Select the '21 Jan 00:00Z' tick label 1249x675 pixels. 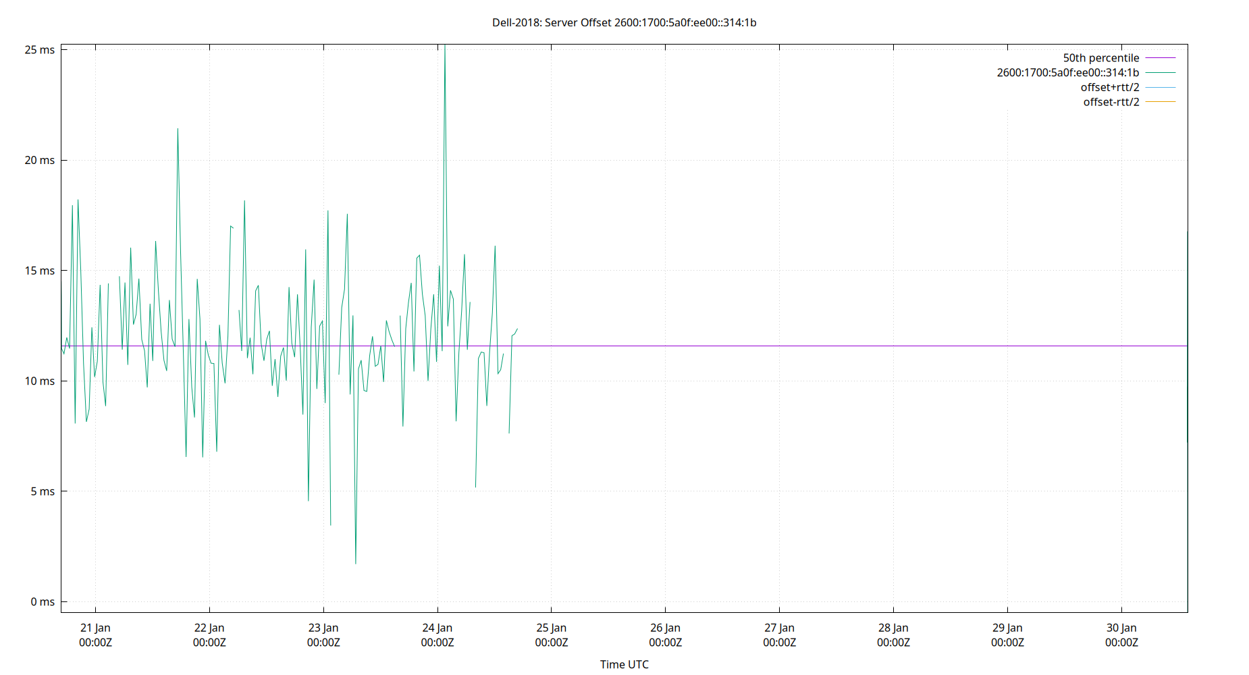(x=95, y=634)
